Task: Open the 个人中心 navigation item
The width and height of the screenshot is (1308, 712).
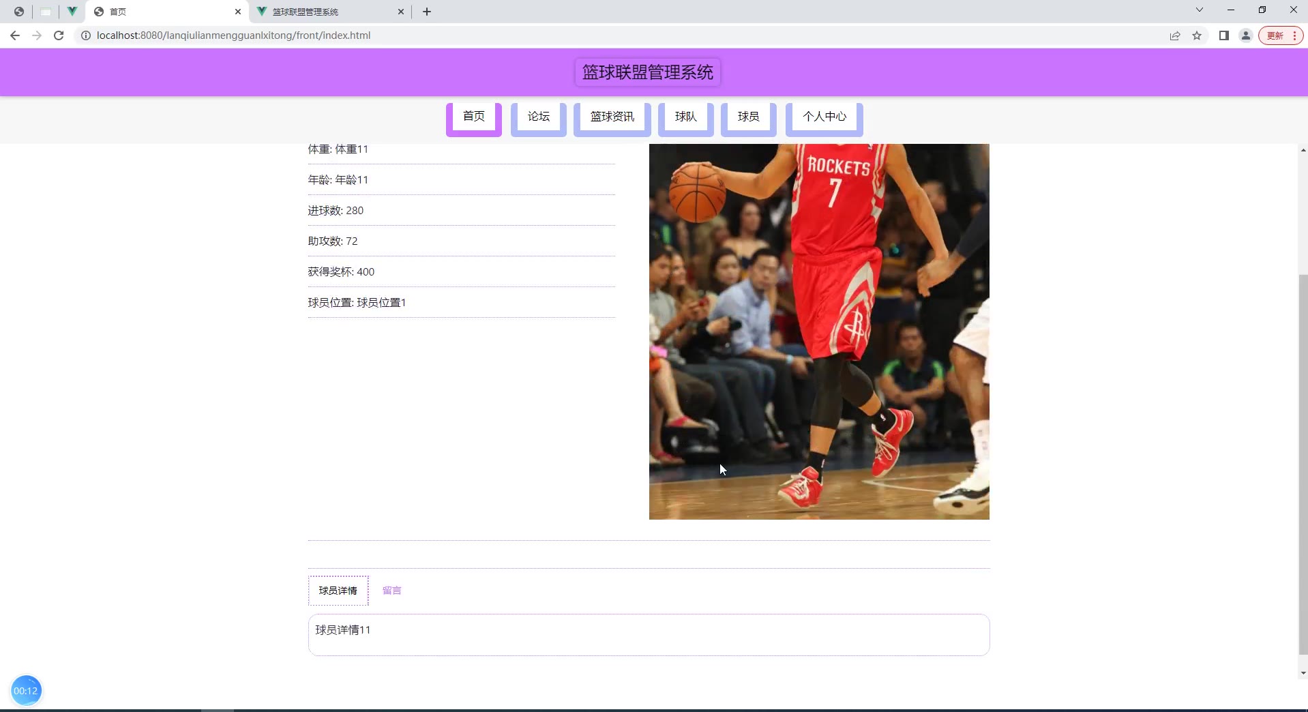Action: click(x=824, y=117)
